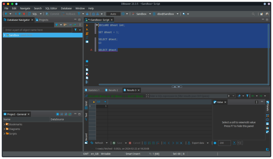Viewport: 273px width, 159px height.
Task: Click the transaction log clock icon
Action: (x=123, y=14)
